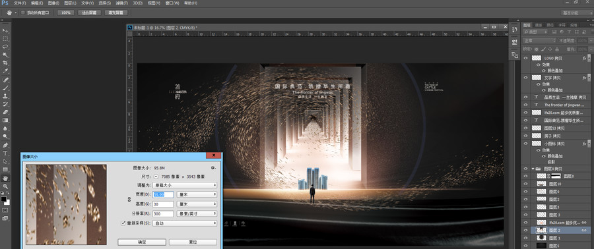Image resolution: width=594 pixels, height=249 pixels.
Task: Change screen mode via toolbox icon
Action: click(x=5, y=219)
